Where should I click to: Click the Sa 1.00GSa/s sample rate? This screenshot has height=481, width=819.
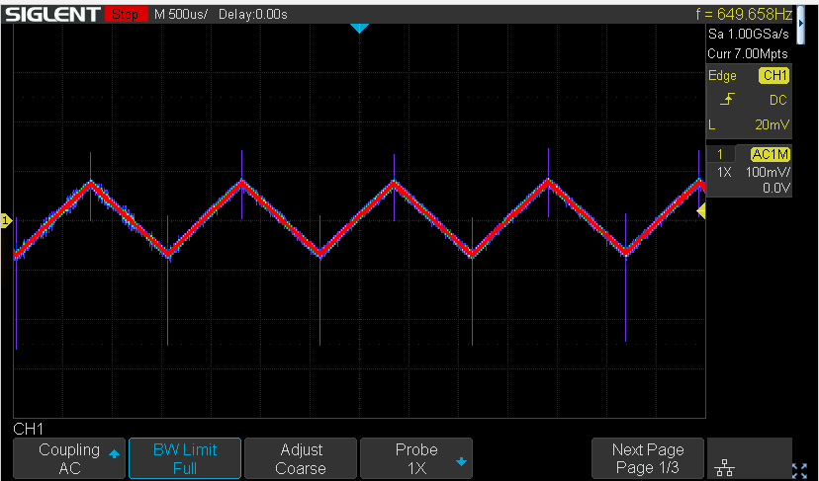[x=749, y=34]
